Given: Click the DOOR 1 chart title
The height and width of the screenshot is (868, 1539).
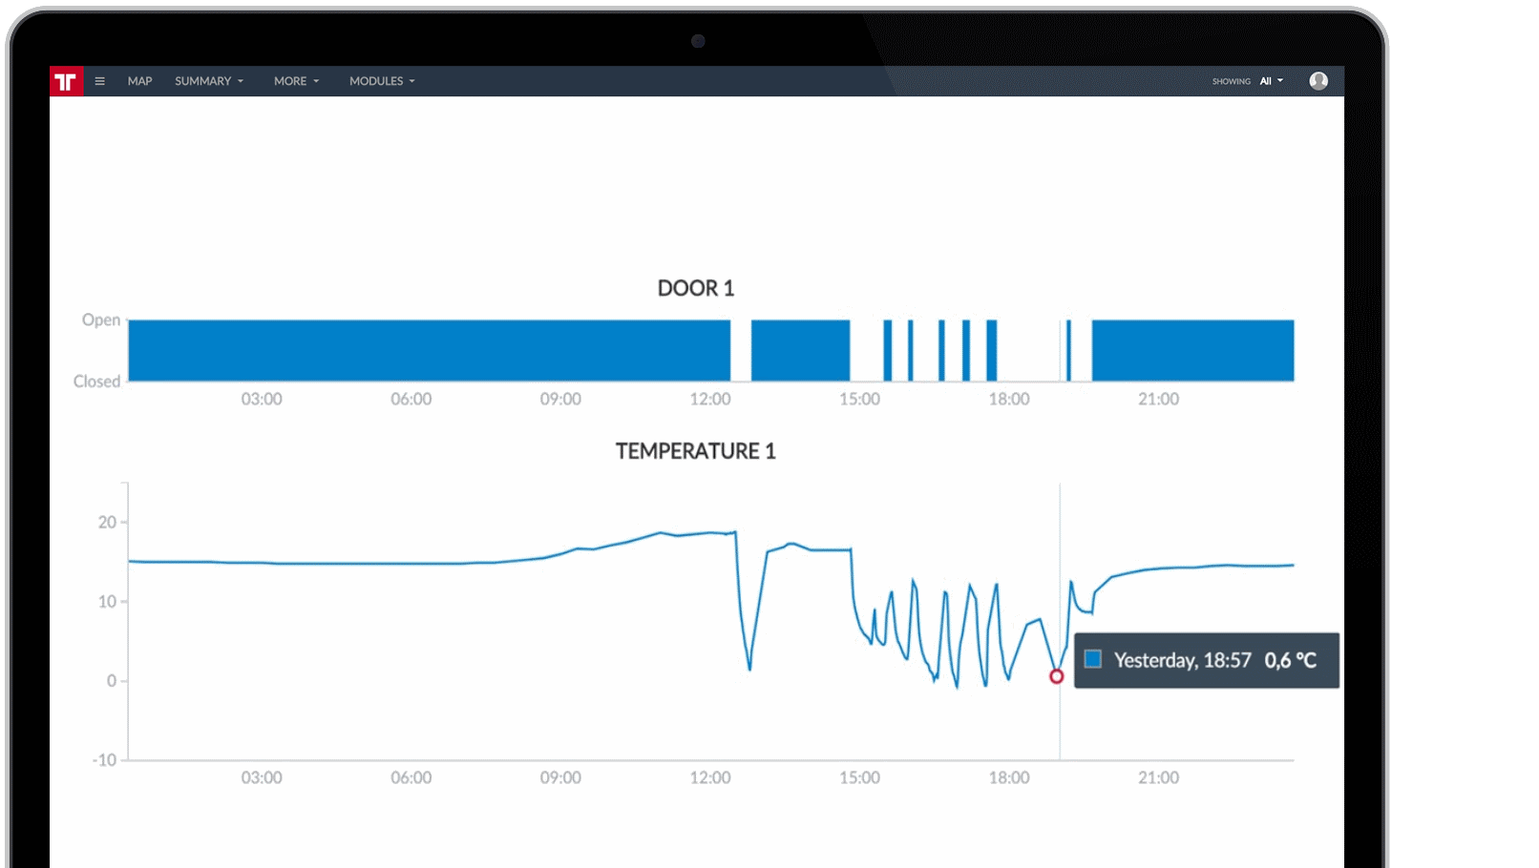Looking at the screenshot, I should pos(696,288).
